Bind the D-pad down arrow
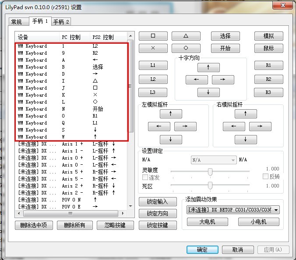 (208, 92)
